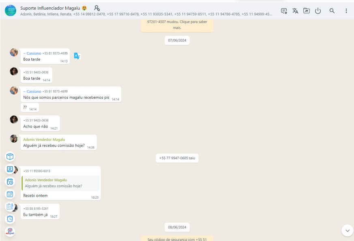Click sender number +55 88 8195-5261
354x241 pixels.
click(x=36, y=208)
